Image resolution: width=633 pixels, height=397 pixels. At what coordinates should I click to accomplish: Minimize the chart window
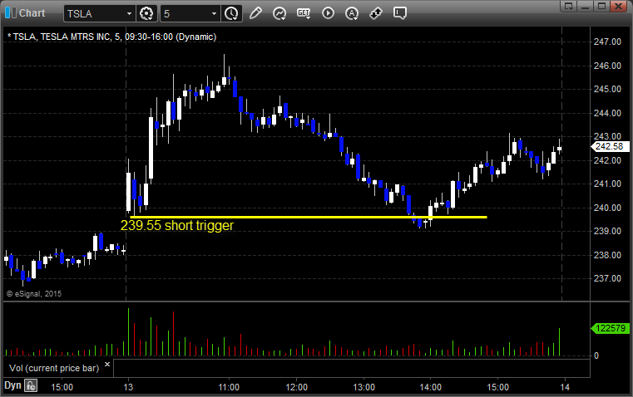click(x=586, y=6)
